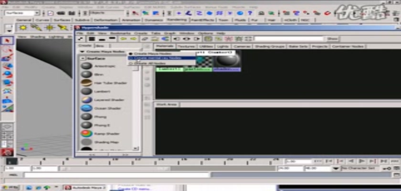This screenshot has width=401, height=191.
Task: Click the red magnet snap icon
Action: 327,13
